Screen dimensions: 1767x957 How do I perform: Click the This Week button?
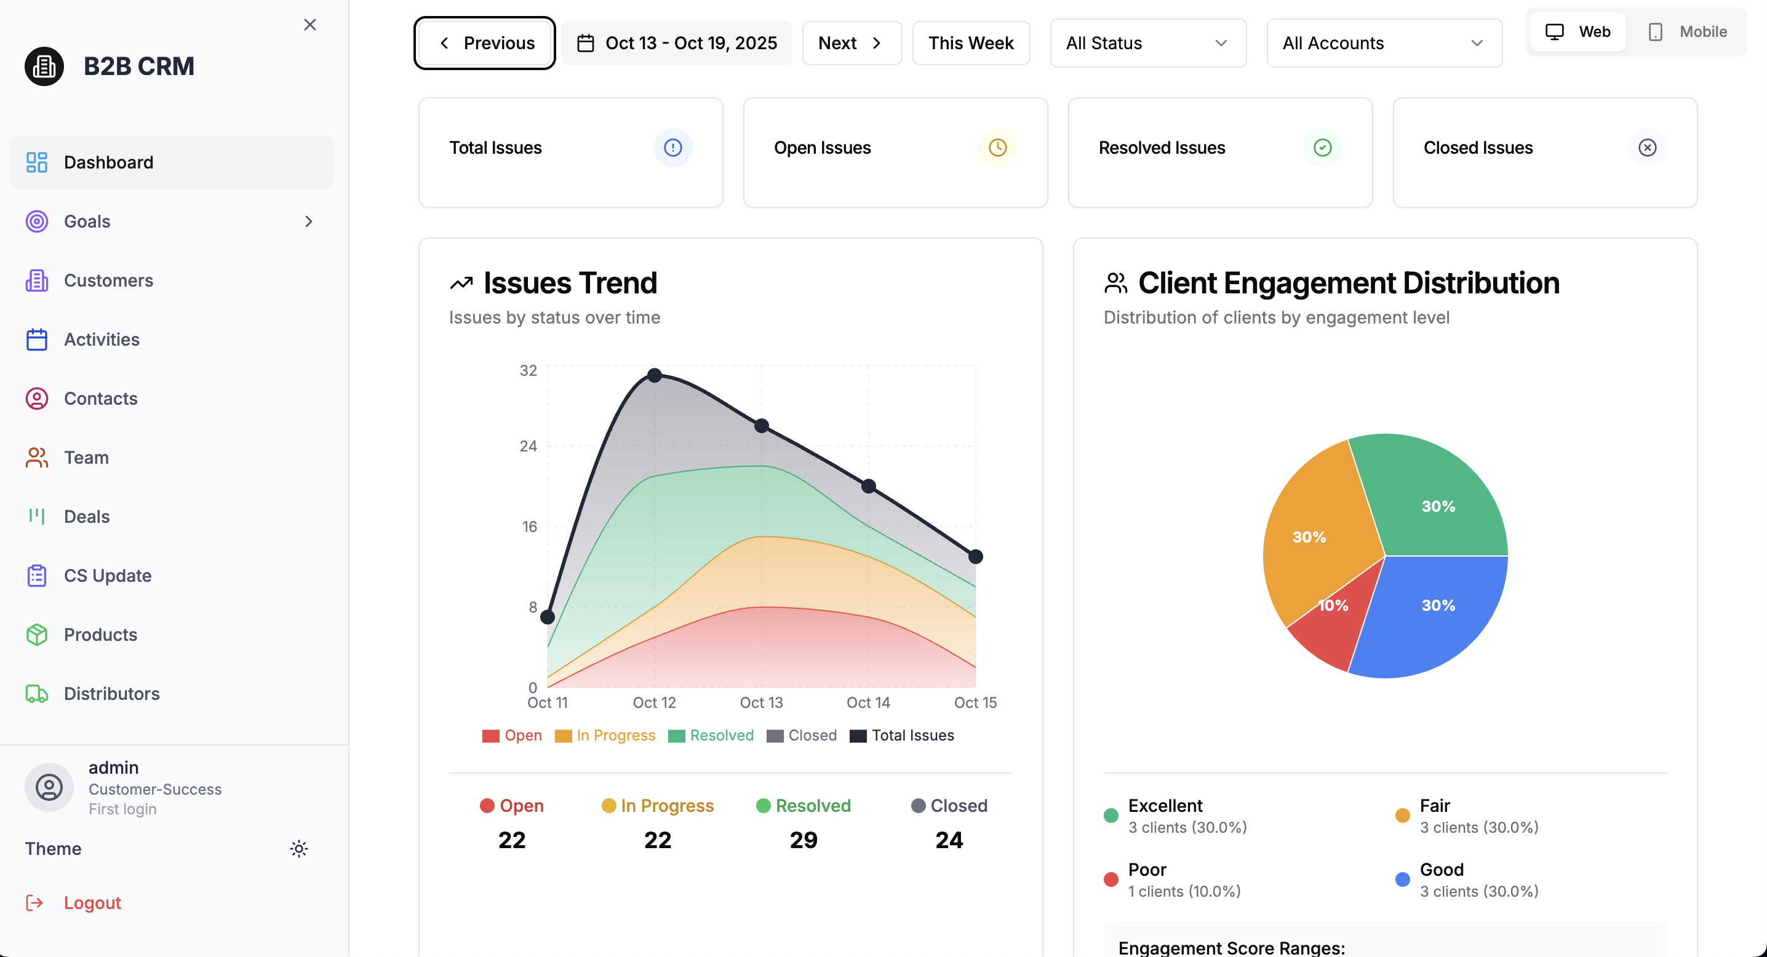tap(970, 43)
